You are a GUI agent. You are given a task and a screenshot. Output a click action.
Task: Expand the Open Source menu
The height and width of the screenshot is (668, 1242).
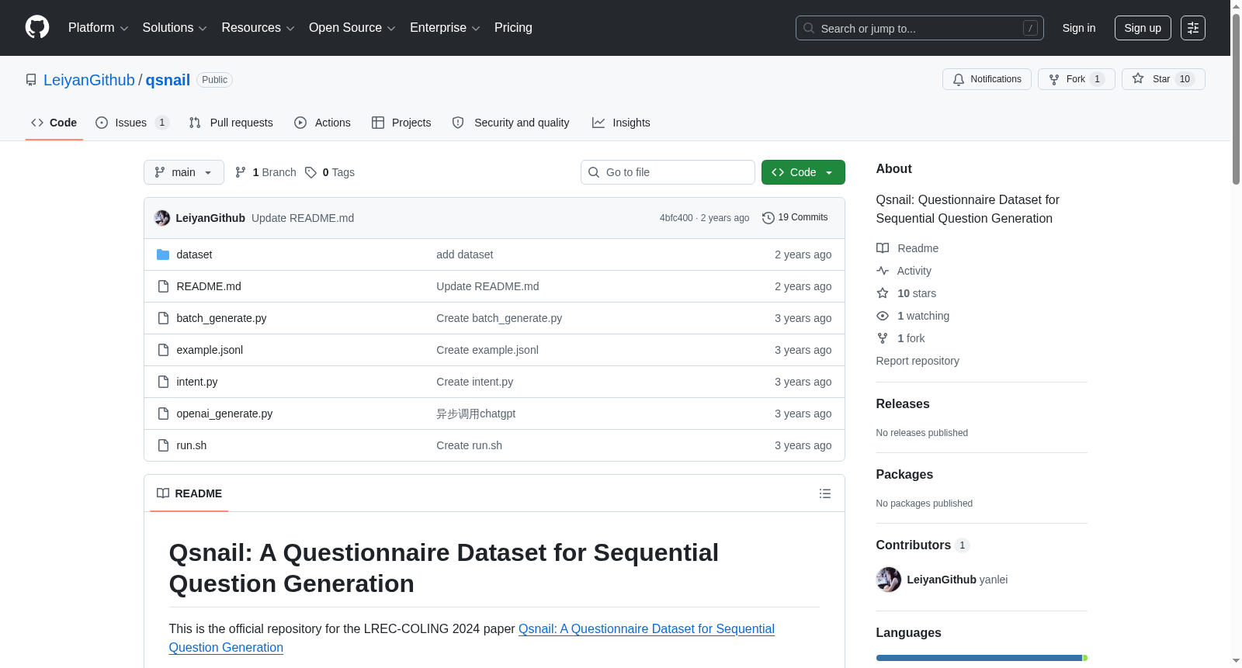pyautogui.click(x=352, y=28)
